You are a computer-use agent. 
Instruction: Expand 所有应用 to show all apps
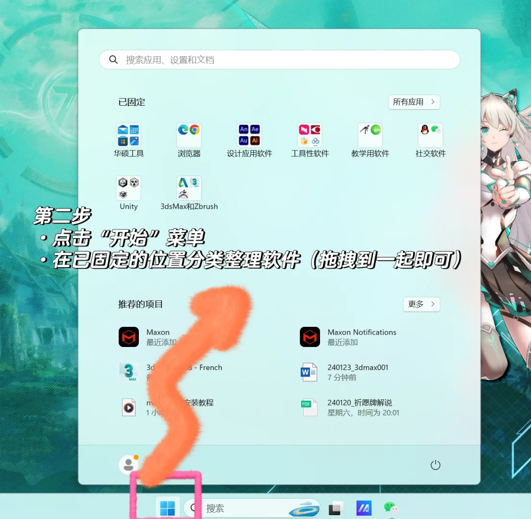(x=414, y=102)
